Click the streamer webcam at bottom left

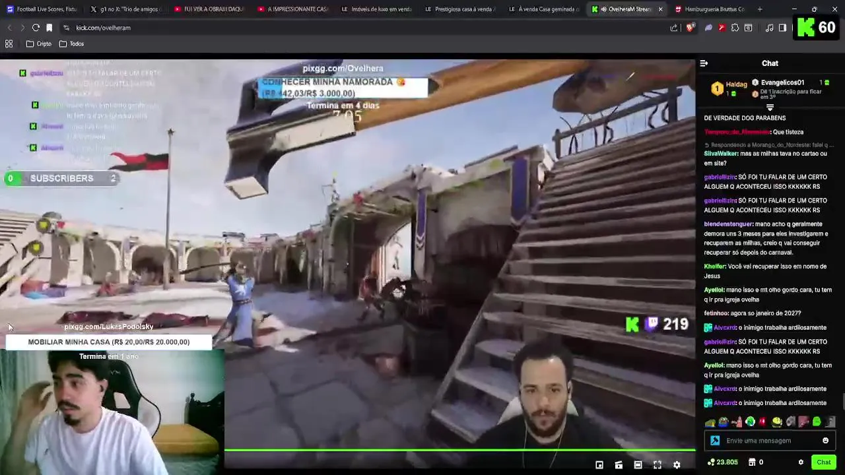coord(112,412)
